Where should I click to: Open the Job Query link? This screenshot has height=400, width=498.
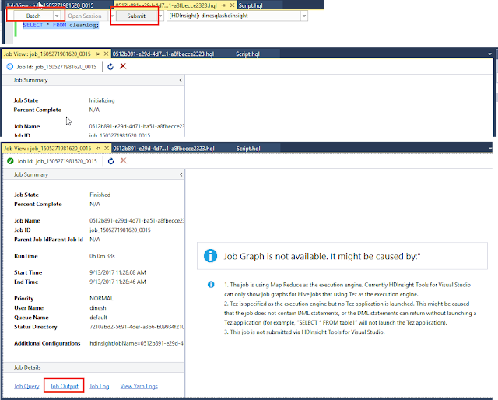coord(26,386)
